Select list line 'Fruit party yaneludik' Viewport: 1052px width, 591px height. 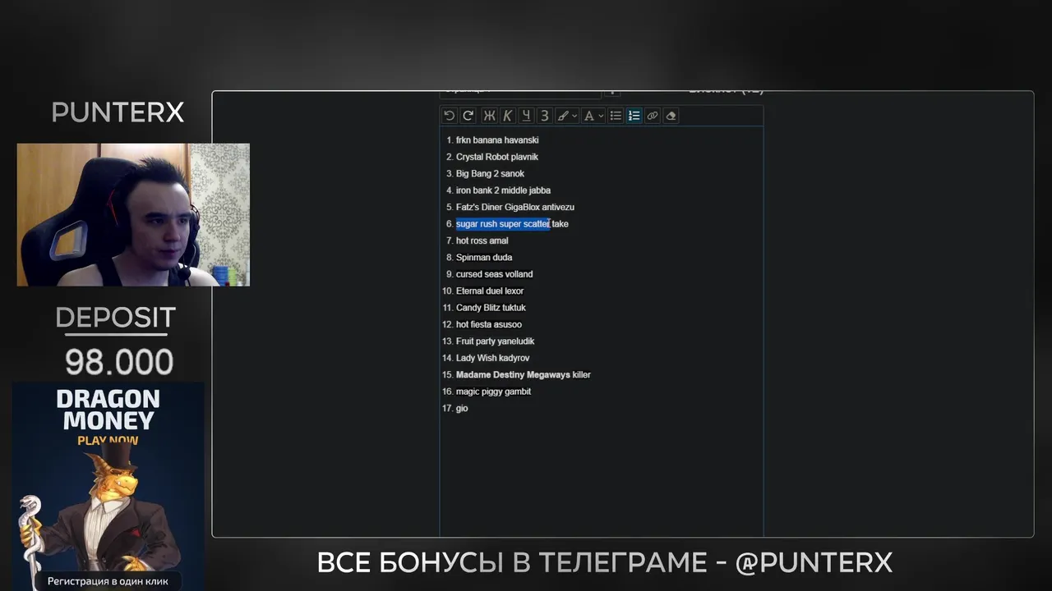(x=496, y=341)
